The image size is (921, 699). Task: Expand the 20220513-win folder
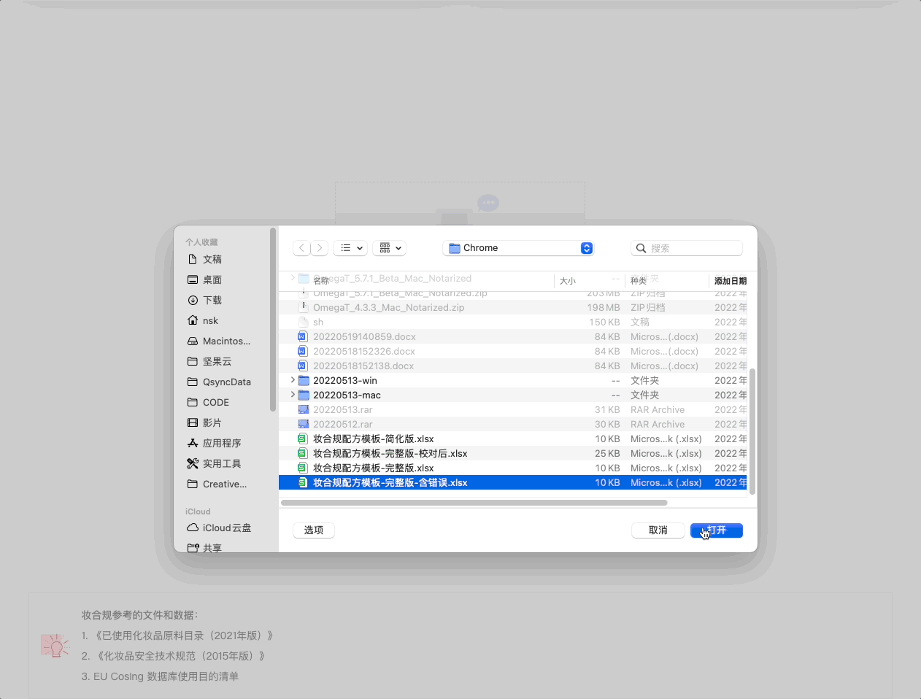293,380
